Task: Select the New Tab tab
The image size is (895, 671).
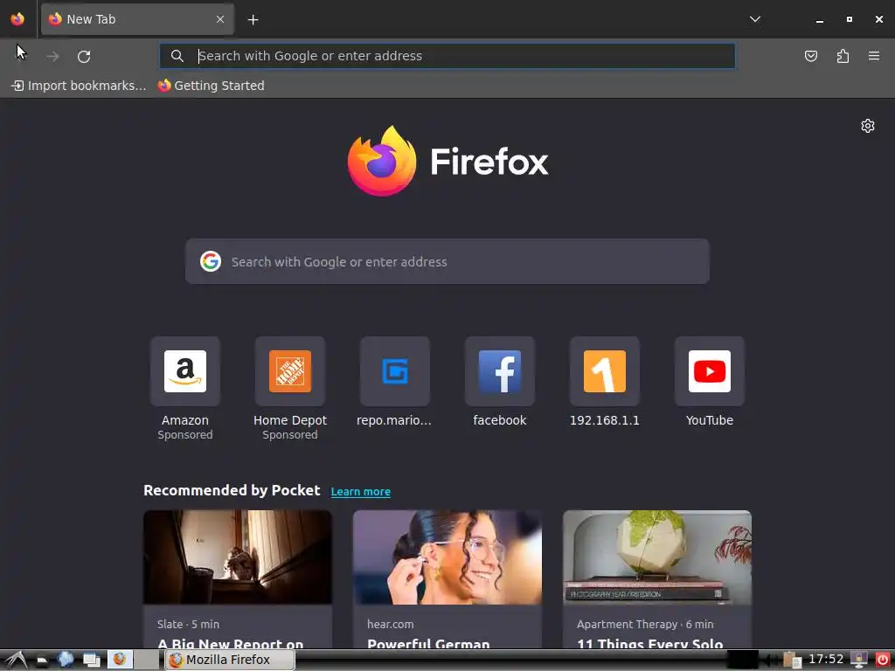Action: [x=137, y=19]
